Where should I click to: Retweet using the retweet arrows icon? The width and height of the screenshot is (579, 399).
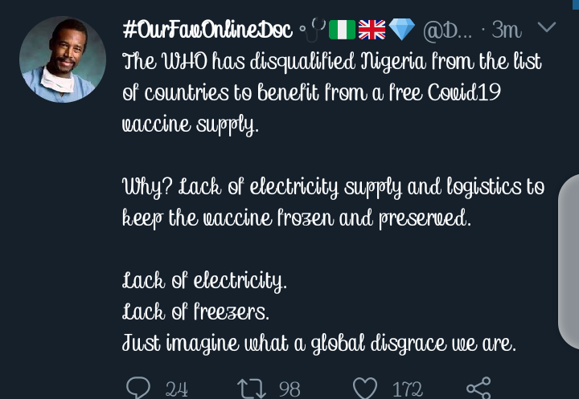(252, 389)
